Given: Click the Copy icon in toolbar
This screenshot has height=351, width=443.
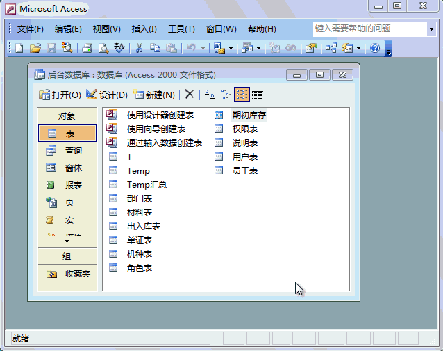Looking at the screenshot, I should 155,48.
